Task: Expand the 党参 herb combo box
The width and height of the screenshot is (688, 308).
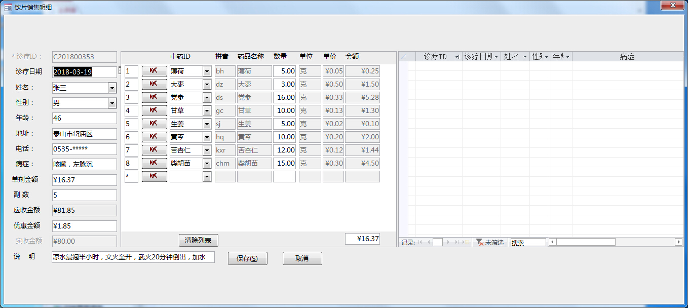Action: (x=207, y=98)
